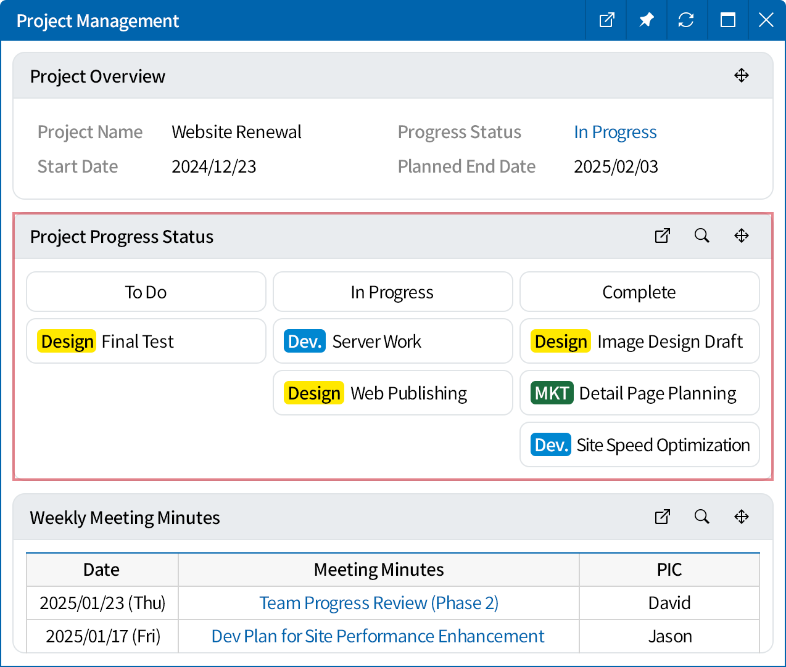This screenshot has width=786, height=667.
Task: Open the search in Project Progress Status
Action: [x=701, y=236]
